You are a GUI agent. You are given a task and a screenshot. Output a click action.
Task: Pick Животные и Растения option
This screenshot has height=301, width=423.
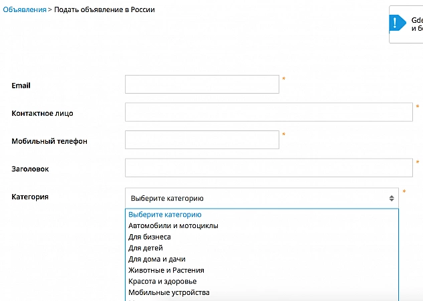tap(166, 270)
